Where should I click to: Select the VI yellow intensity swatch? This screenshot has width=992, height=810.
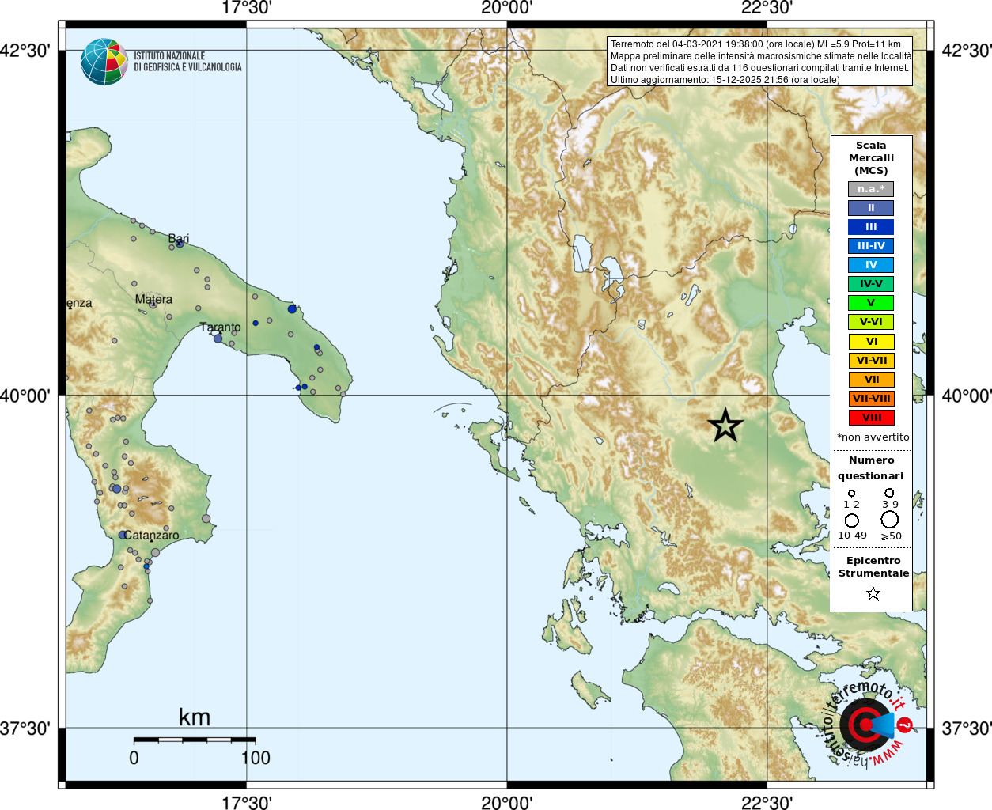click(x=871, y=342)
